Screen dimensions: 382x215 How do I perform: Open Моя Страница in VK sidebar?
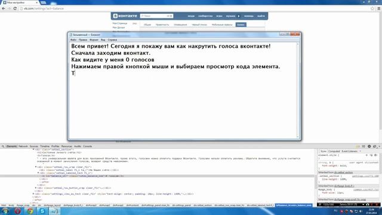pos(120,23)
